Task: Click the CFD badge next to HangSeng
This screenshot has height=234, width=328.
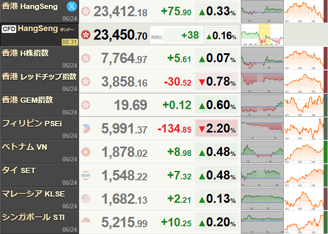Action: click(x=9, y=29)
